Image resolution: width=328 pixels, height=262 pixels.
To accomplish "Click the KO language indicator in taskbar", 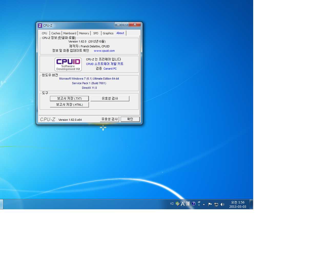I will pyautogui.click(x=172, y=204).
